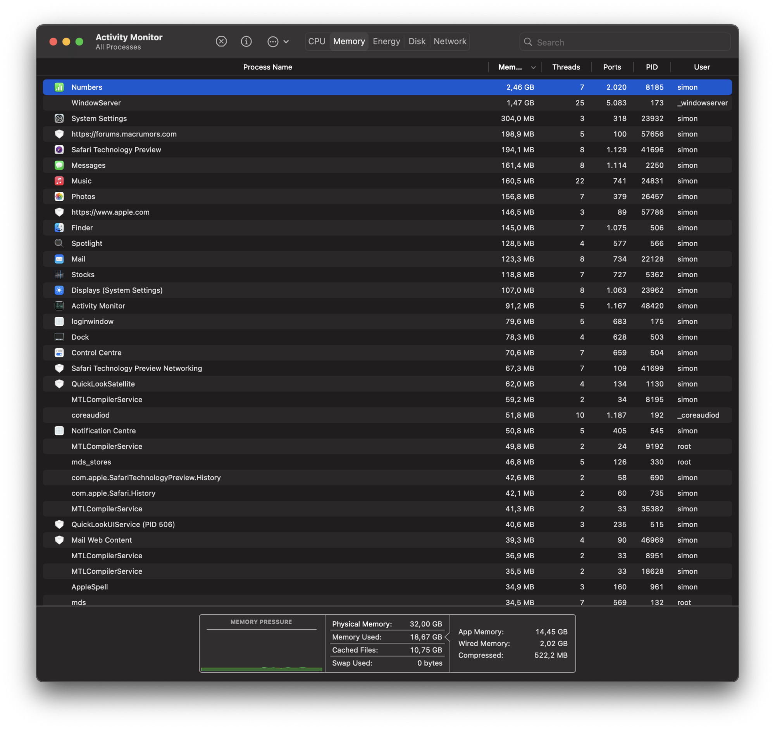The width and height of the screenshot is (775, 730).
Task: Click the Messages app icon
Action: (59, 165)
